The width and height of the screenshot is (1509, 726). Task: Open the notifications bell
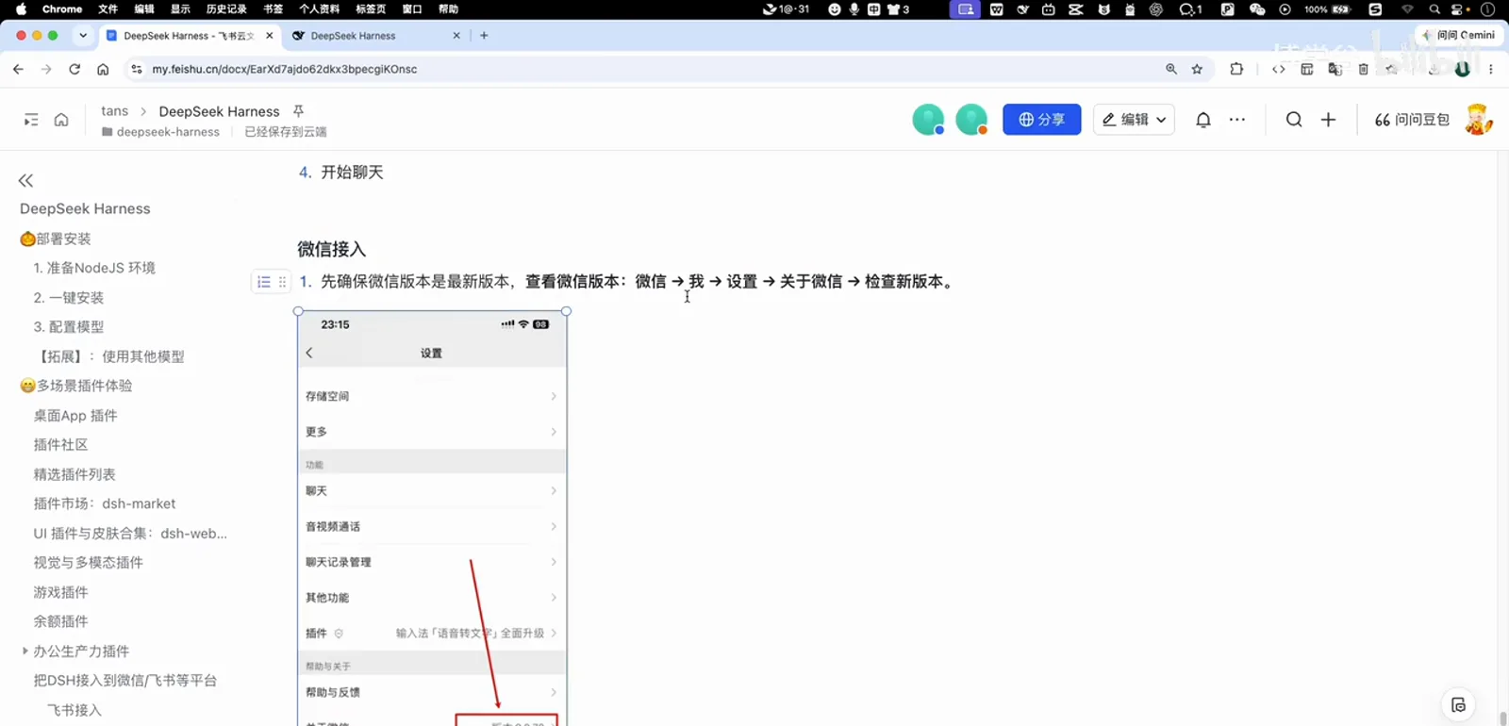tap(1203, 120)
